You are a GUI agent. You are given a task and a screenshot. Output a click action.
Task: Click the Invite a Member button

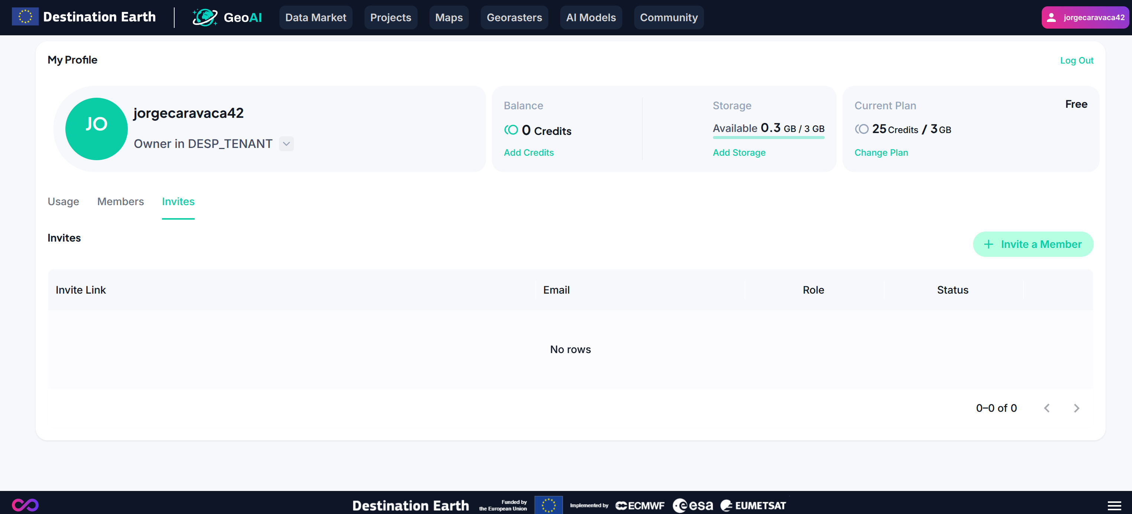pyautogui.click(x=1033, y=244)
